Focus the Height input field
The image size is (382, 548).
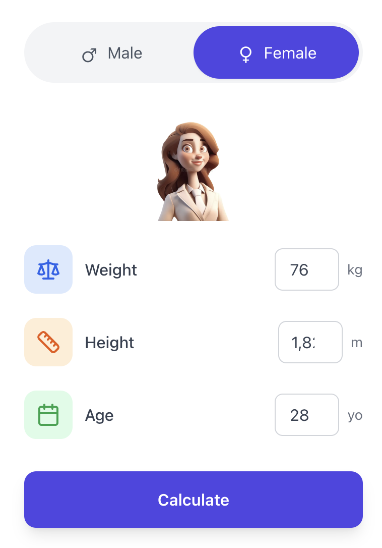[310, 342]
